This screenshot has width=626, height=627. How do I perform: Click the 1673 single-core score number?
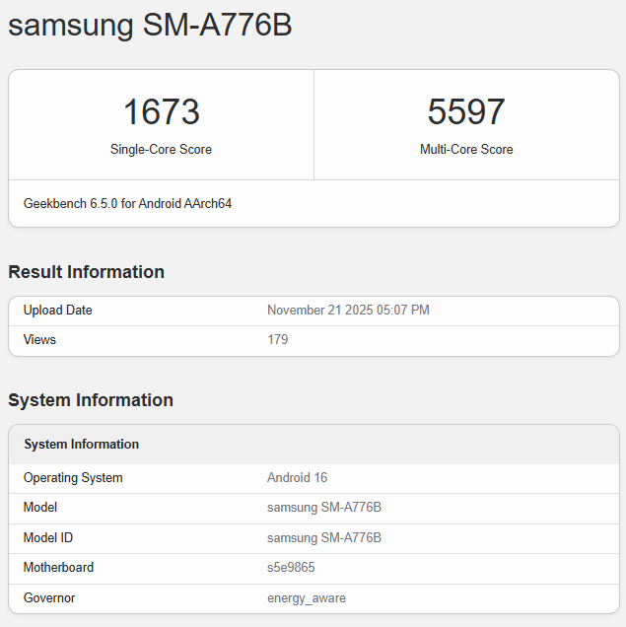pyautogui.click(x=161, y=111)
